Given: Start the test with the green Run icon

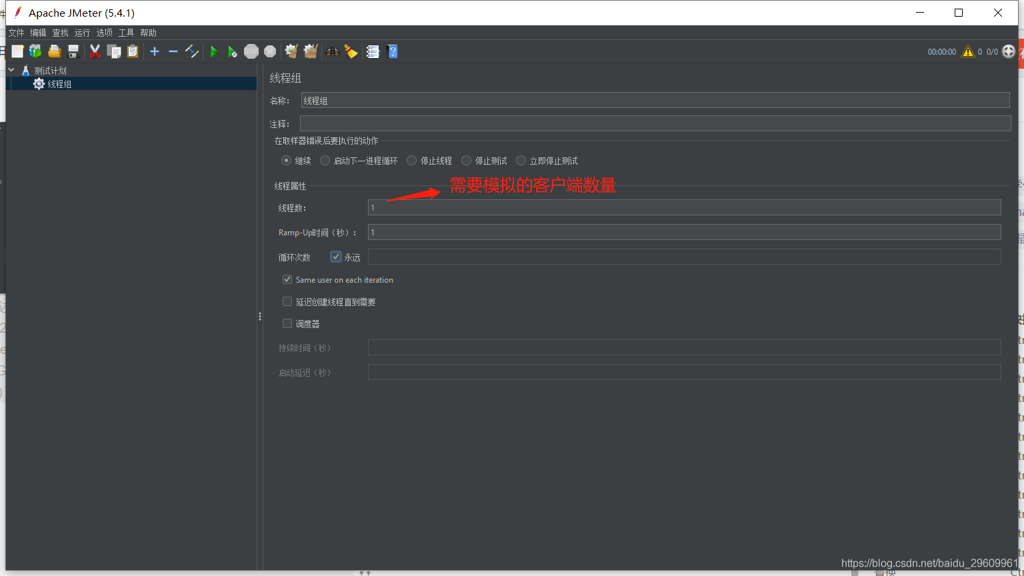Looking at the screenshot, I should (213, 51).
